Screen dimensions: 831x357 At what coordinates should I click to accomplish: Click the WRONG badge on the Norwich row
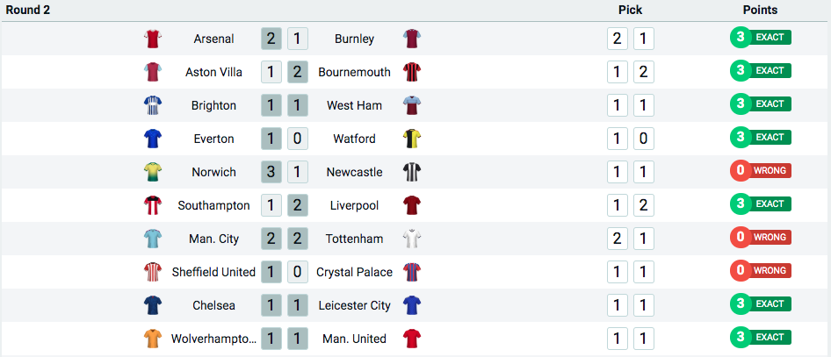(761, 171)
